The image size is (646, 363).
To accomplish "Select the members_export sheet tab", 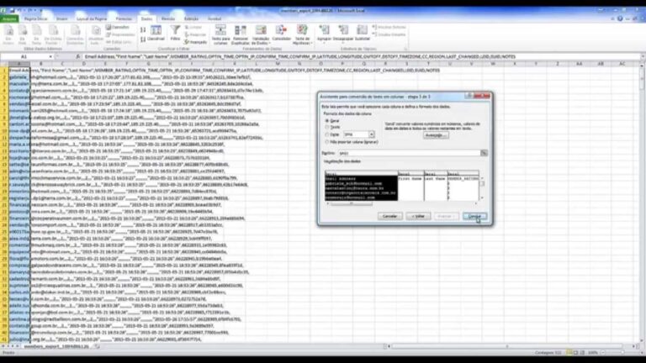I will click(56, 346).
